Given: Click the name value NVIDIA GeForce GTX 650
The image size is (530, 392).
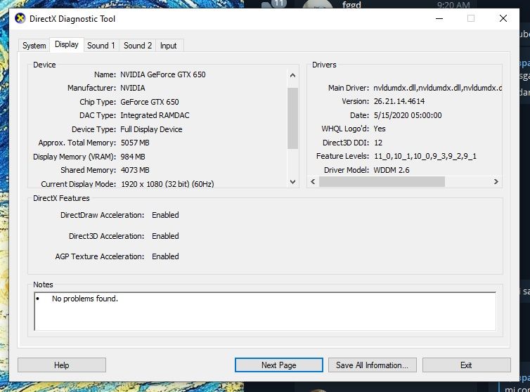Looking at the screenshot, I should pos(163,74).
